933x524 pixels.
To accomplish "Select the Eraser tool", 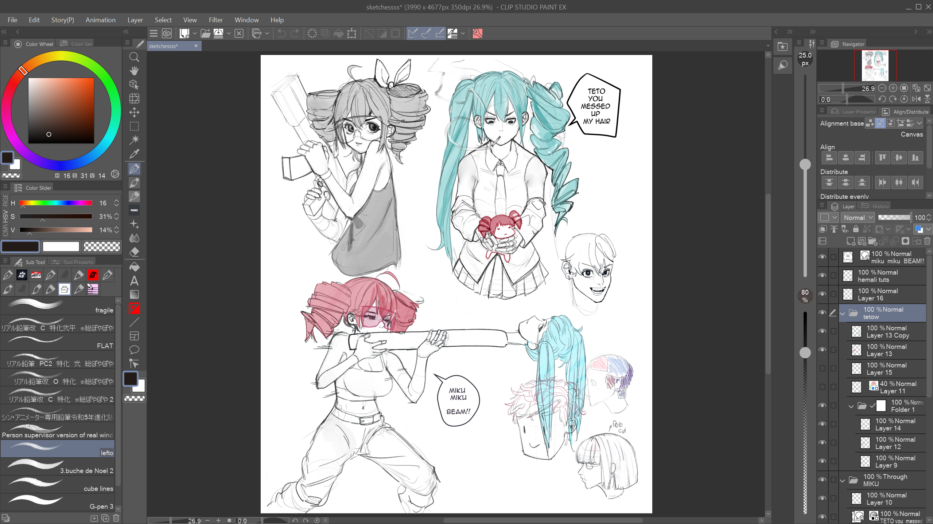I will [x=134, y=252].
